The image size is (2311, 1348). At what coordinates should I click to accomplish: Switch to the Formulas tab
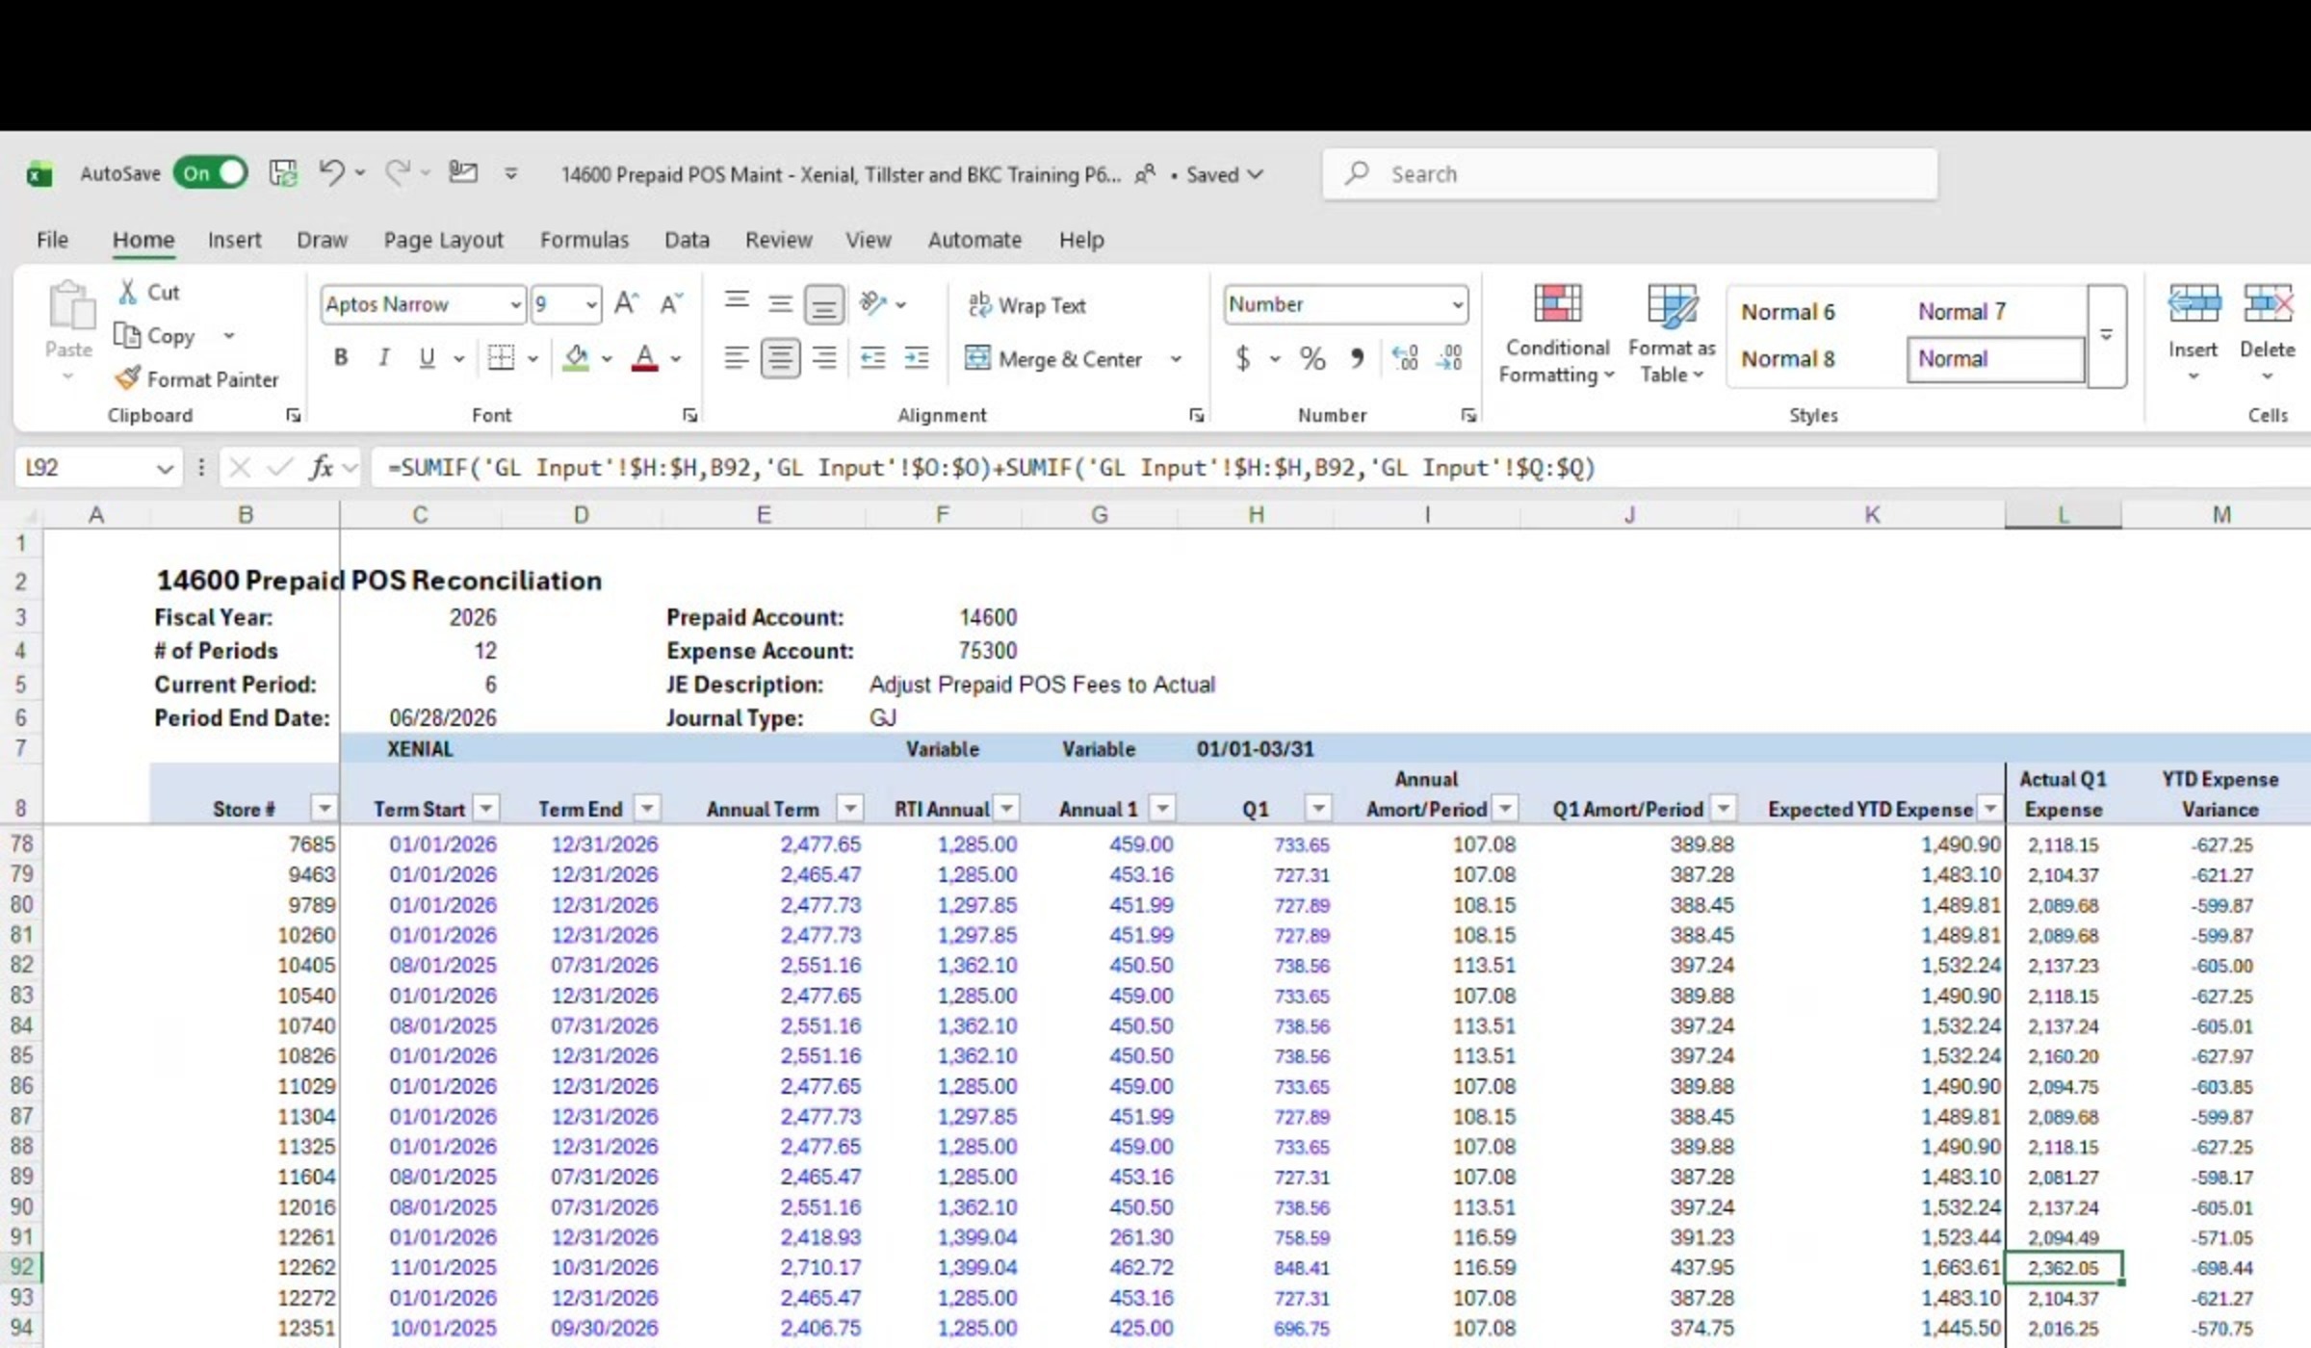[584, 240]
